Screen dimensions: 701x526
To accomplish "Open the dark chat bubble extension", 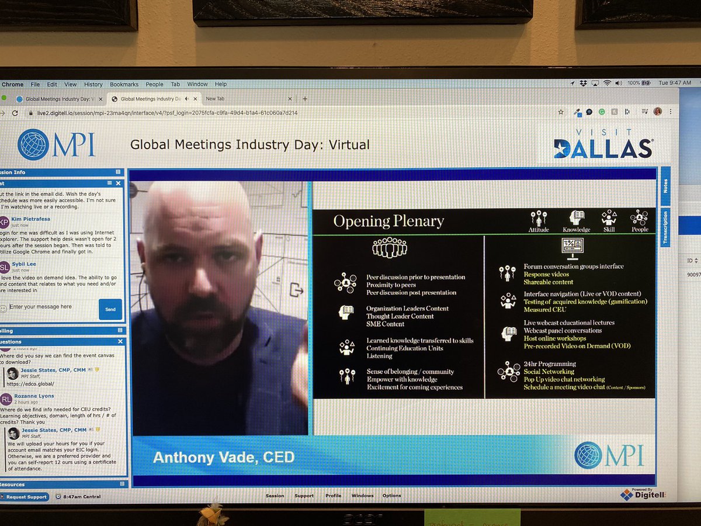I will (x=589, y=112).
